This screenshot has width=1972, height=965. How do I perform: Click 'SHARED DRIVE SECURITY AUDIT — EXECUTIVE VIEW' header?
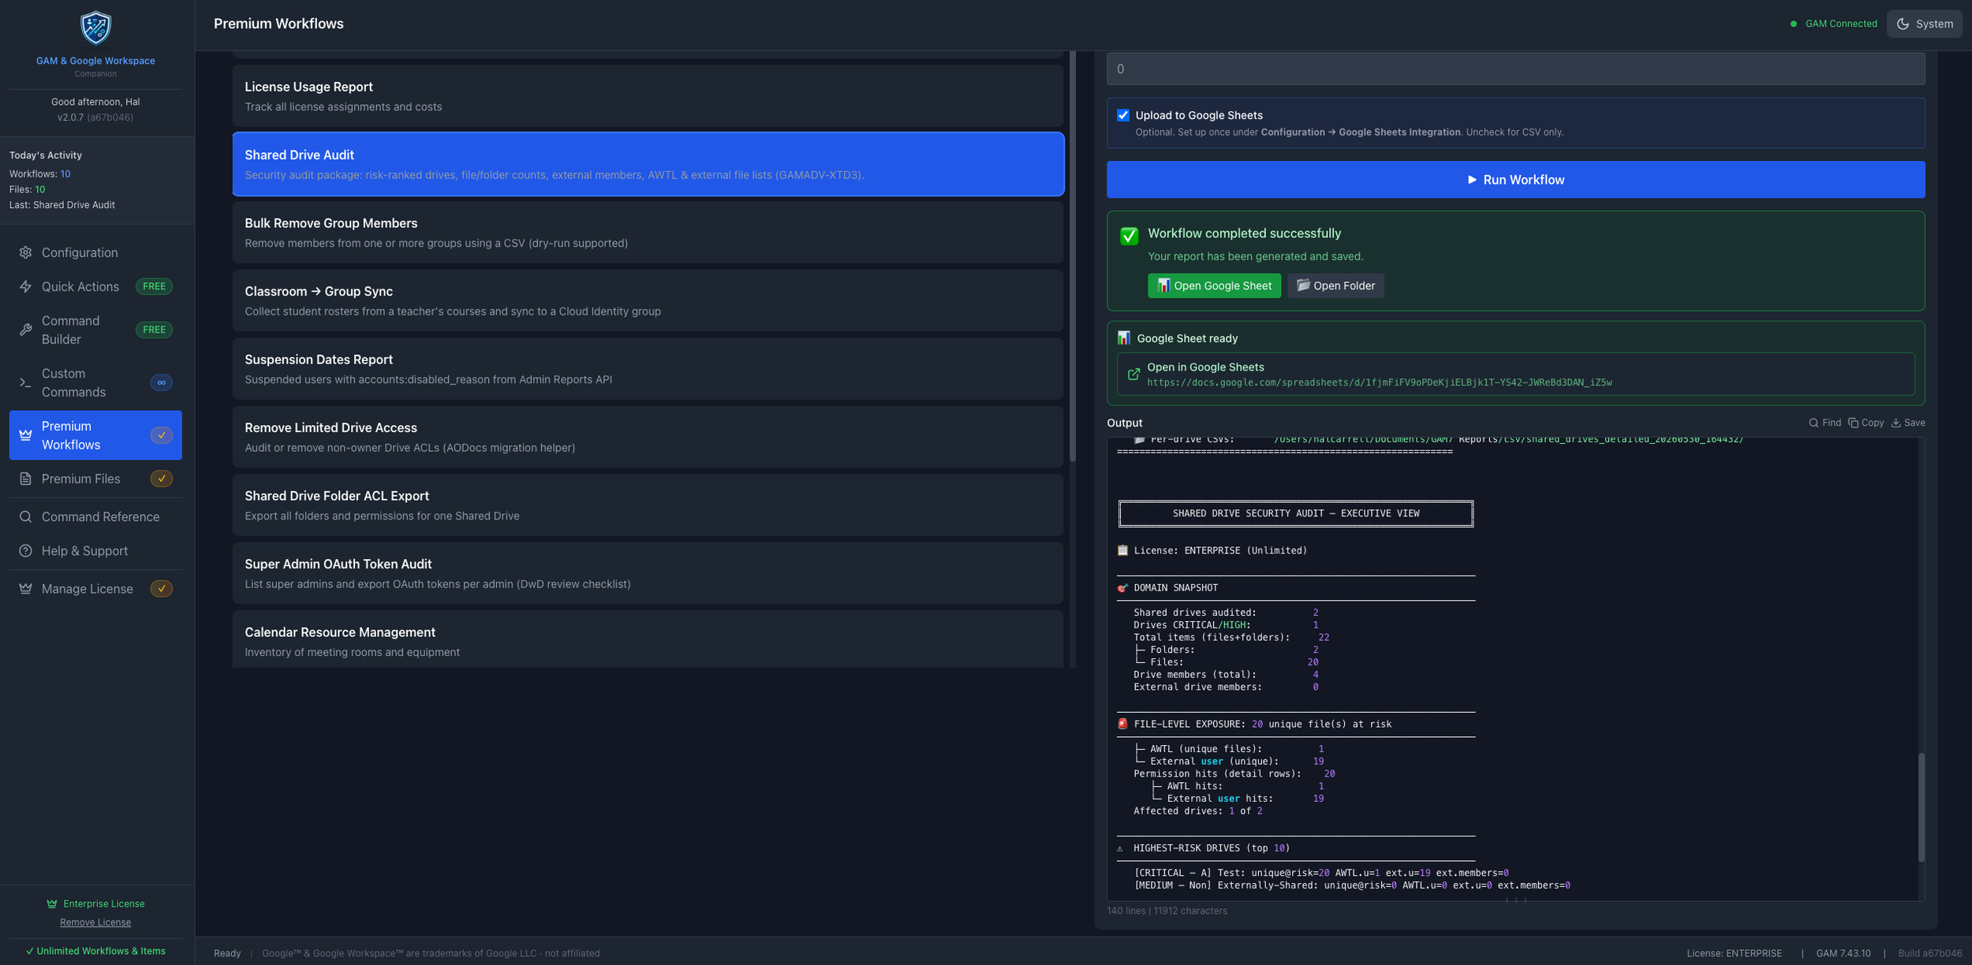[1295, 513]
